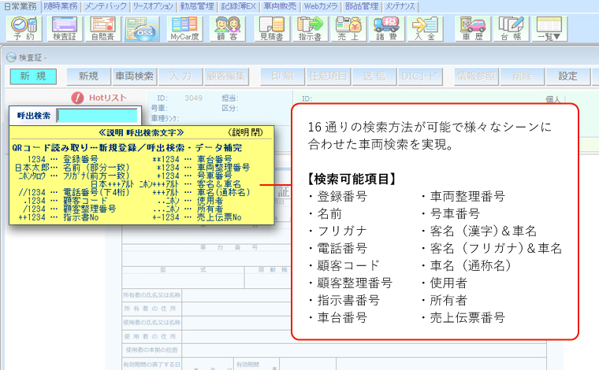Viewport: 599px width, 370px height.
Task: Click the 所有者の氏名又は名称 field label
Action: click(x=151, y=295)
